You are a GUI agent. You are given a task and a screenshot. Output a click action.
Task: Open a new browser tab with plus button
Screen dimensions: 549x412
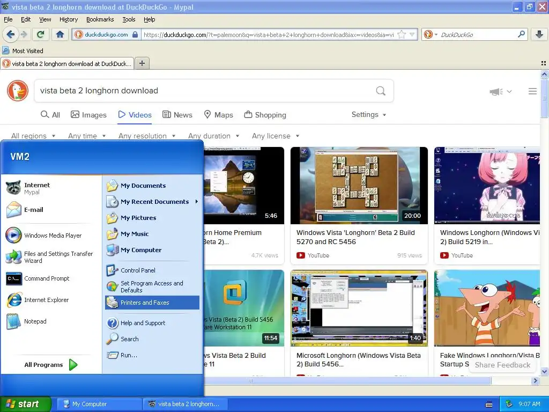pyautogui.click(x=142, y=63)
